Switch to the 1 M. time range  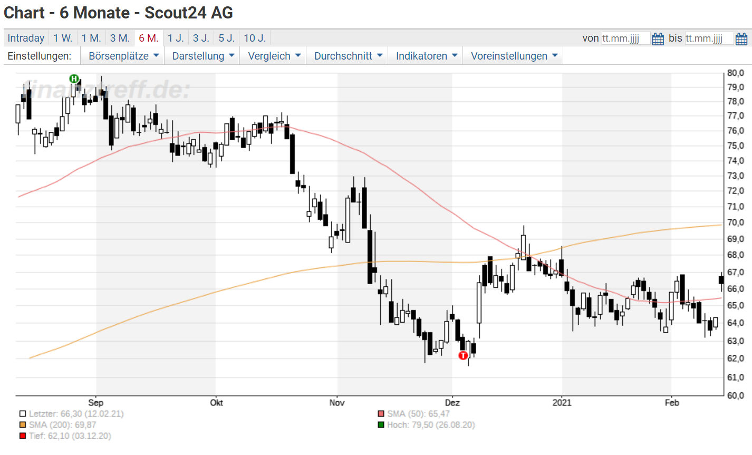(91, 38)
